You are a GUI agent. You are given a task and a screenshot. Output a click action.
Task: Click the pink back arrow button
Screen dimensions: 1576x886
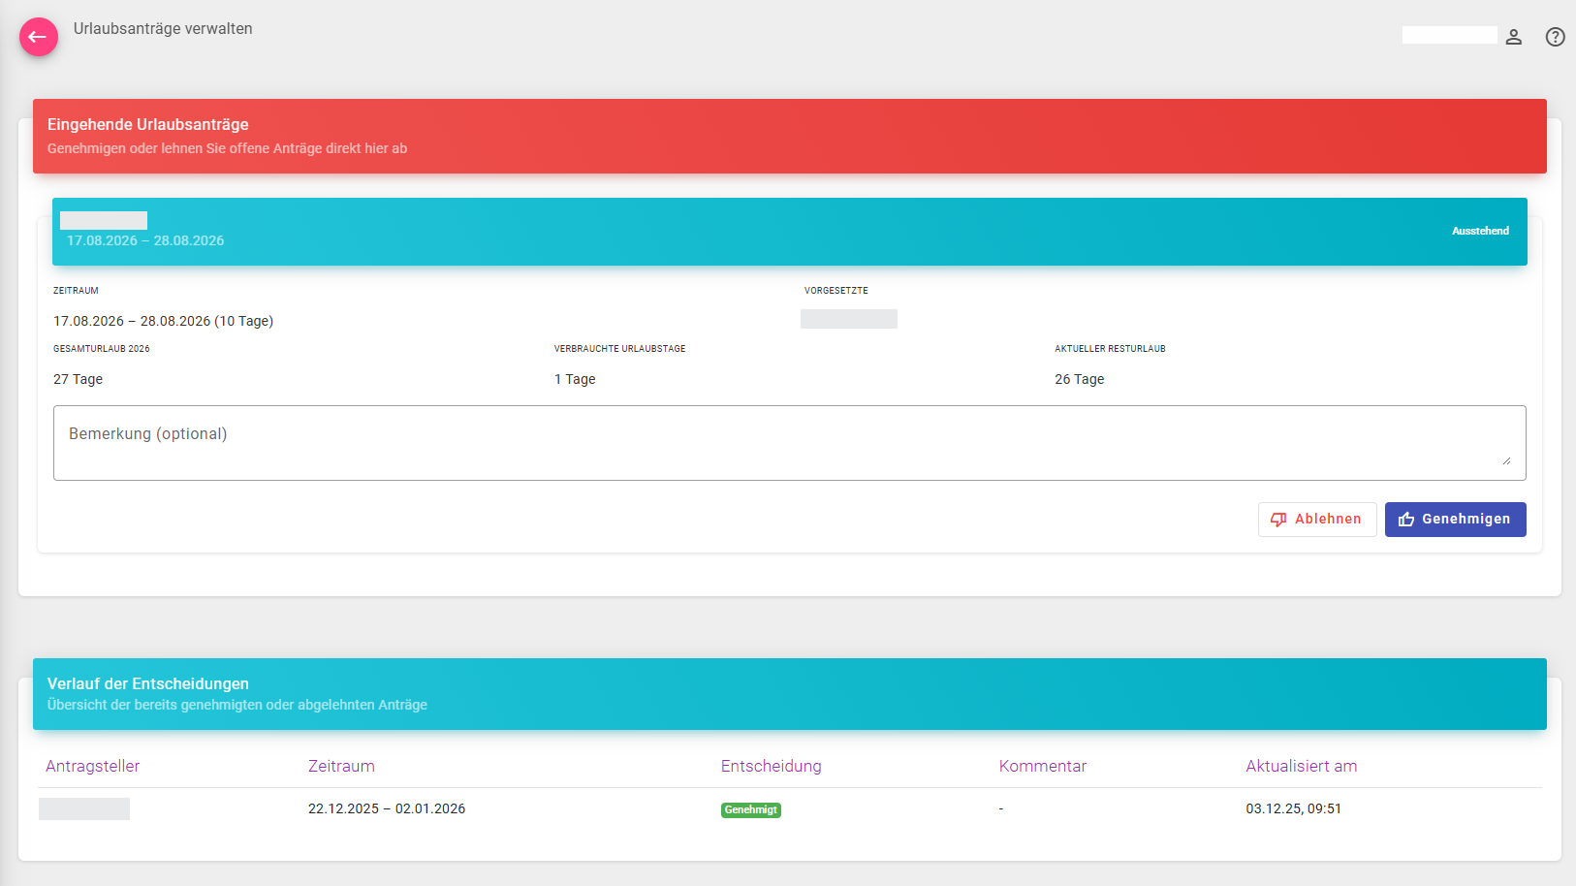click(39, 37)
